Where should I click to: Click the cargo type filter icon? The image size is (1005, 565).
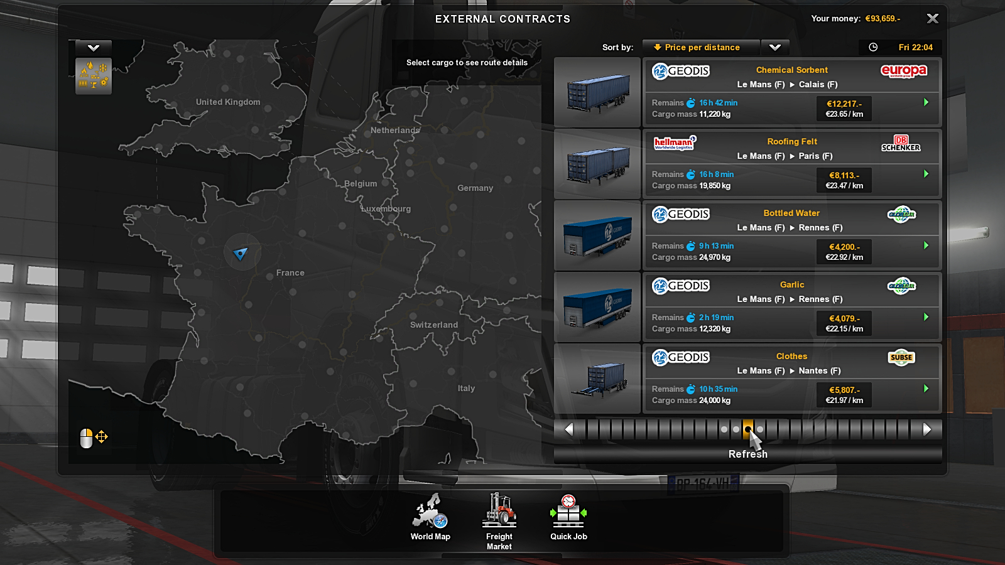pos(94,76)
